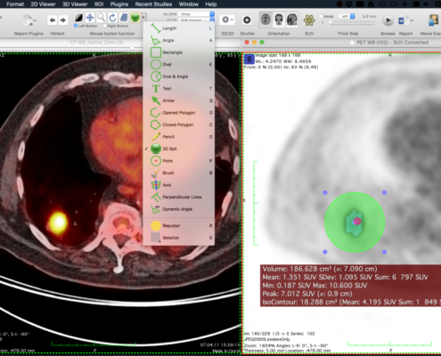The height and width of the screenshot is (356, 441).
Task: Toggle the Thick Slab Mode checkbox
Action: 322,16
